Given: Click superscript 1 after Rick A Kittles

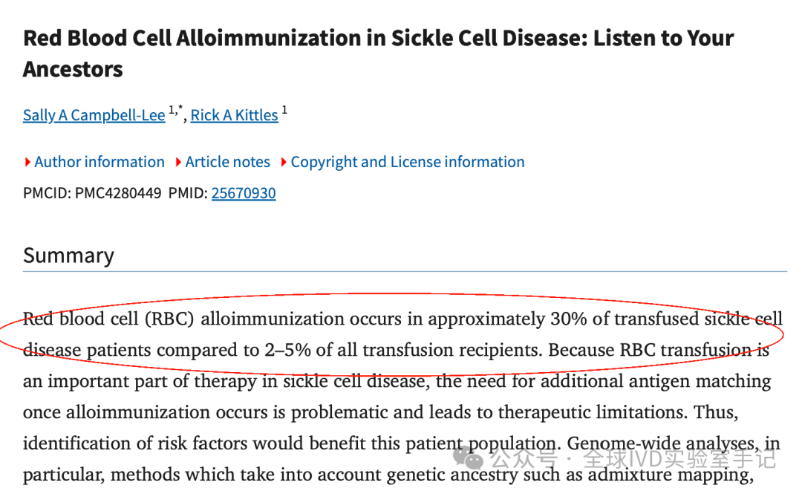Looking at the screenshot, I should [x=284, y=109].
